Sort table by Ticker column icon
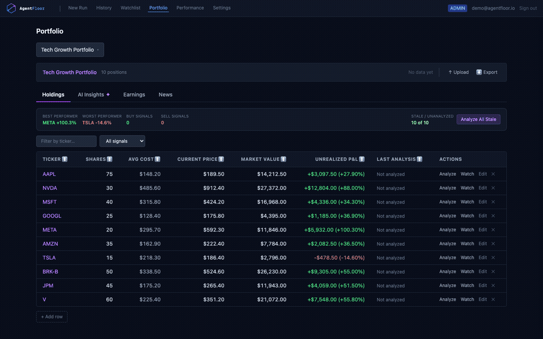 click(x=64, y=159)
